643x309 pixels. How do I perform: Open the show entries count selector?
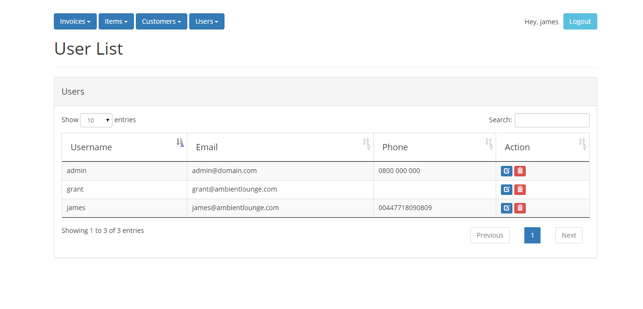click(96, 120)
